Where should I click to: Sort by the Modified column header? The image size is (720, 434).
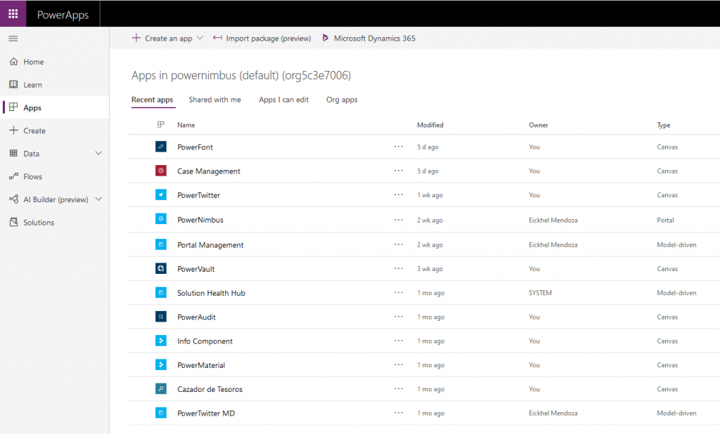pyautogui.click(x=430, y=125)
